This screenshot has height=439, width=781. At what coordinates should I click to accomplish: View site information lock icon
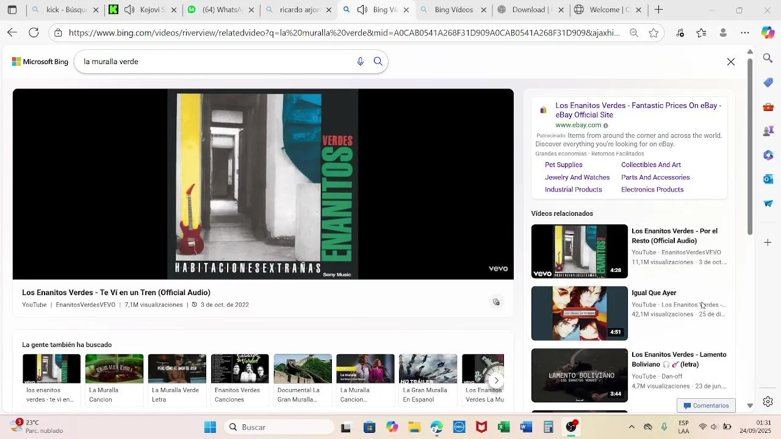(58, 33)
